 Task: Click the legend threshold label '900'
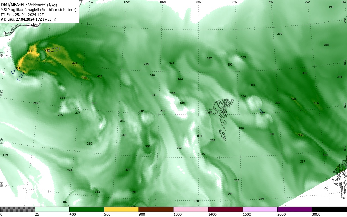(x=142, y=214)
